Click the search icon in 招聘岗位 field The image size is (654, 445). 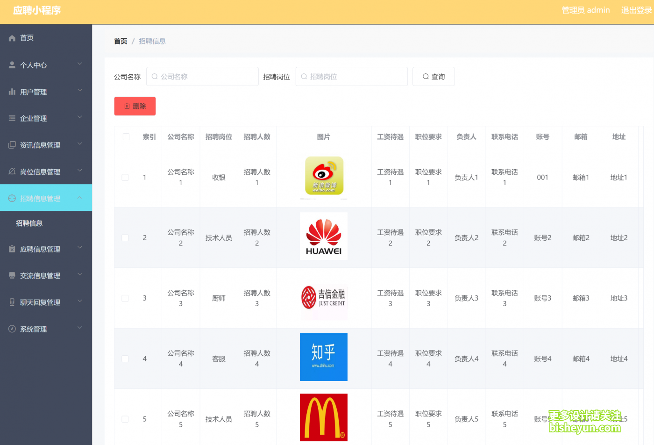[x=304, y=77]
